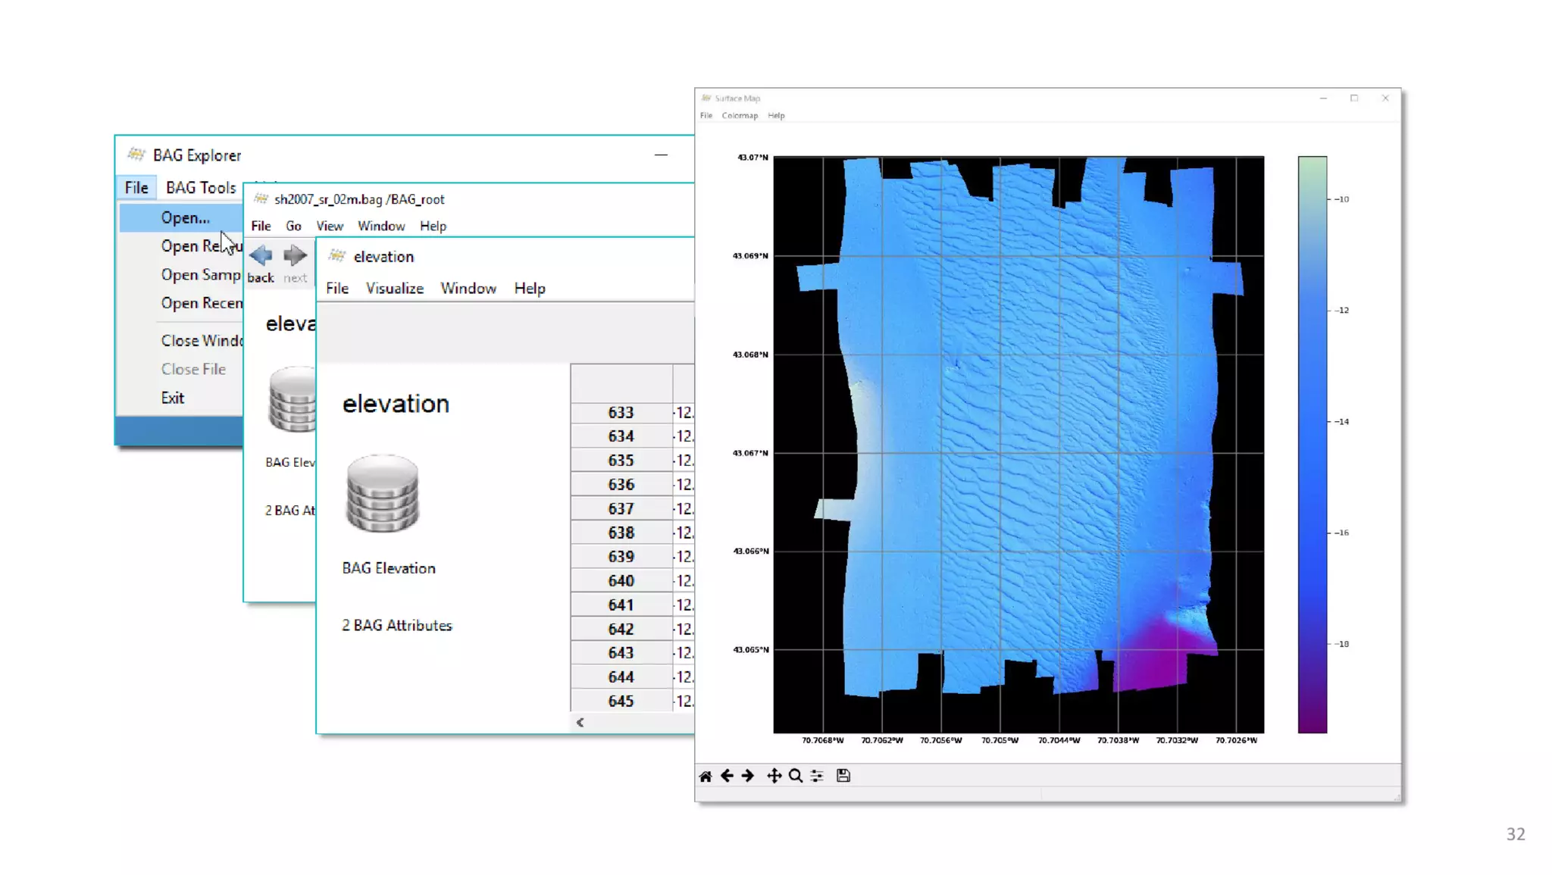The width and height of the screenshot is (1552, 875).
Task: Click the forward arrow in plot toolbar
Action: point(748,776)
